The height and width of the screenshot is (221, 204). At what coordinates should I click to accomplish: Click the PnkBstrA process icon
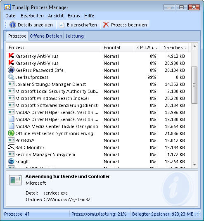click(11, 140)
